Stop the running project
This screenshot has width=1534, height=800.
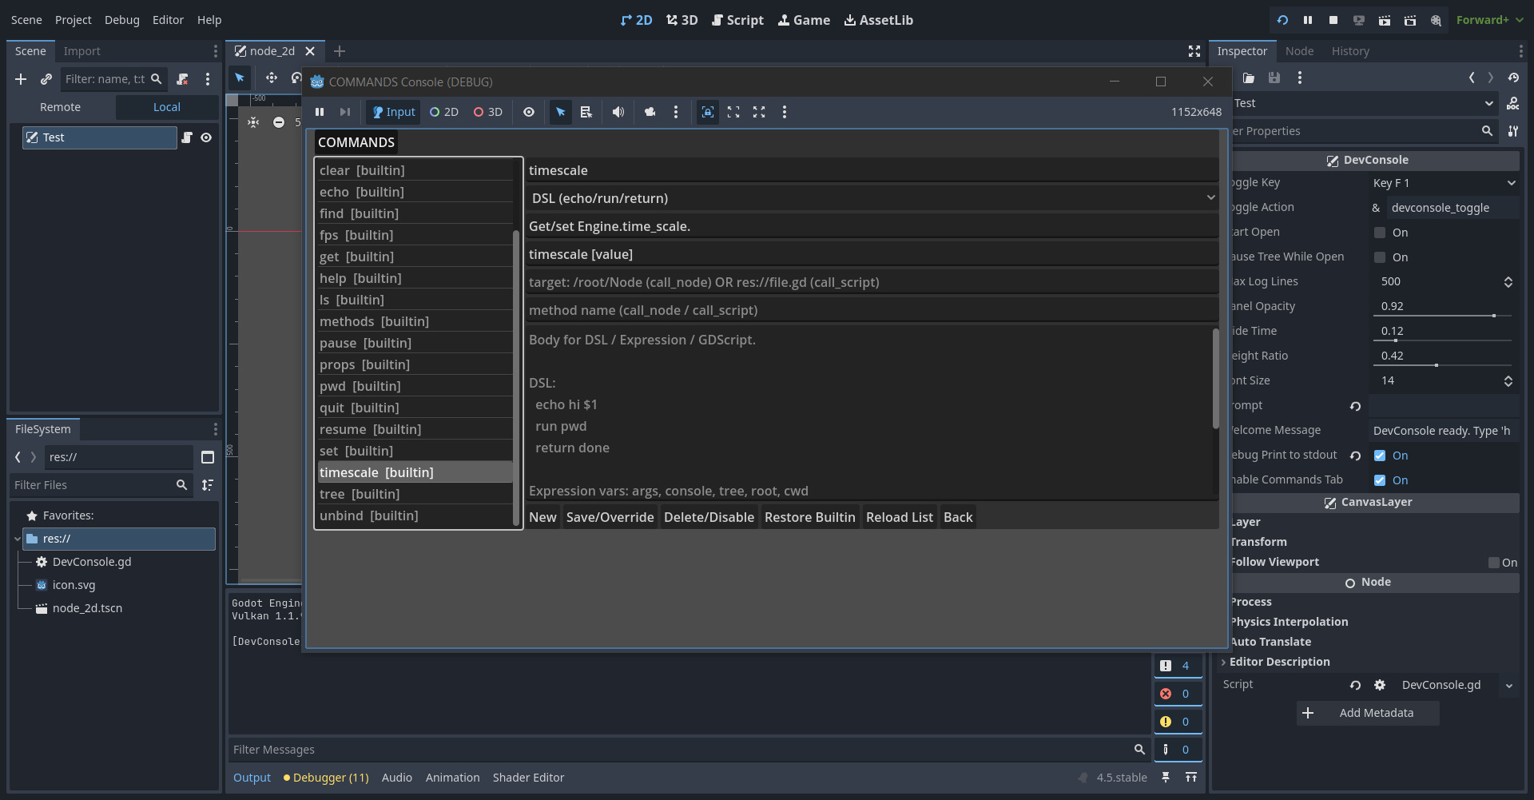point(1333,20)
